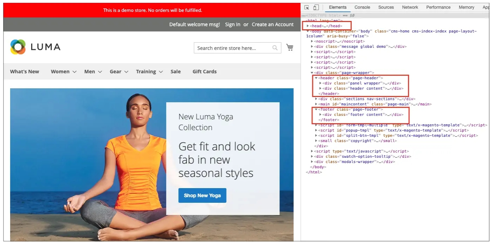Open the What's New menu item
The height and width of the screenshot is (245, 492).
pos(24,72)
